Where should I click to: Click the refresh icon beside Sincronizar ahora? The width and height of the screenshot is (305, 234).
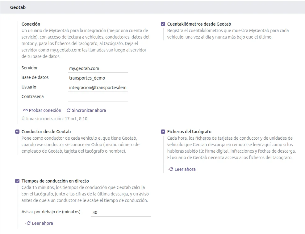[69, 110]
